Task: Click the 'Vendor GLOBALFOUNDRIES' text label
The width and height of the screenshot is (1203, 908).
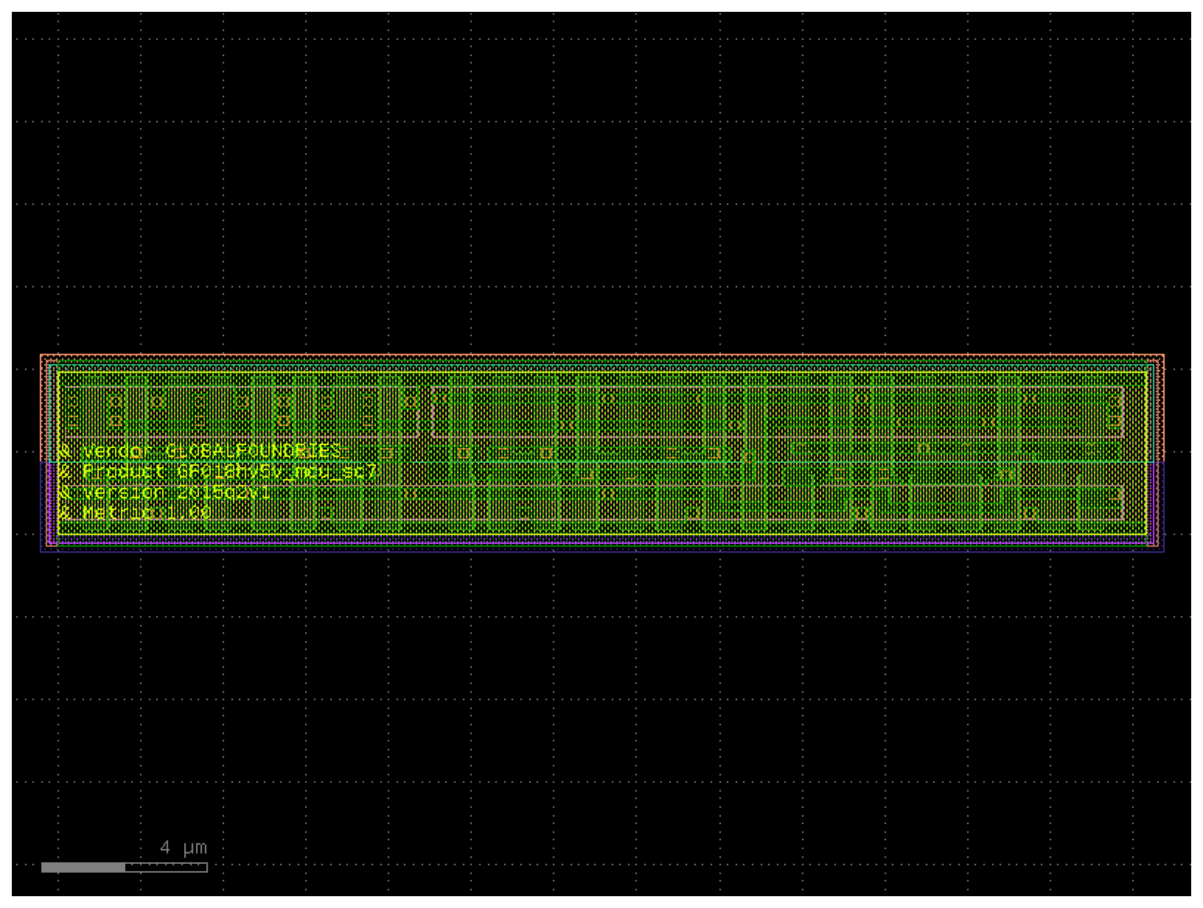Action: (212, 450)
